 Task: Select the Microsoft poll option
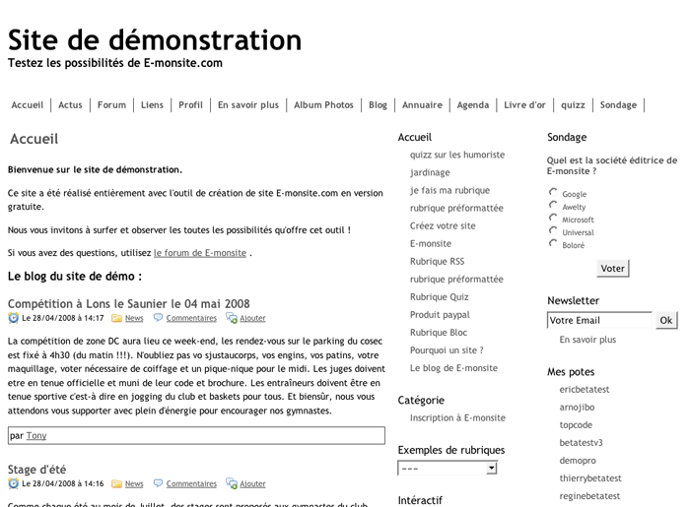(553, 218)
